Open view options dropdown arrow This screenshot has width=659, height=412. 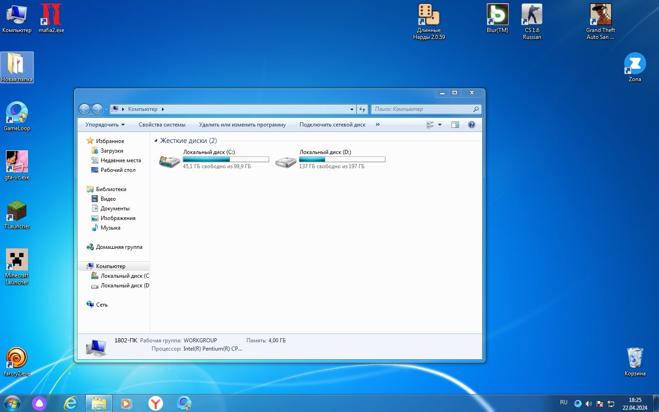point(440,125)
